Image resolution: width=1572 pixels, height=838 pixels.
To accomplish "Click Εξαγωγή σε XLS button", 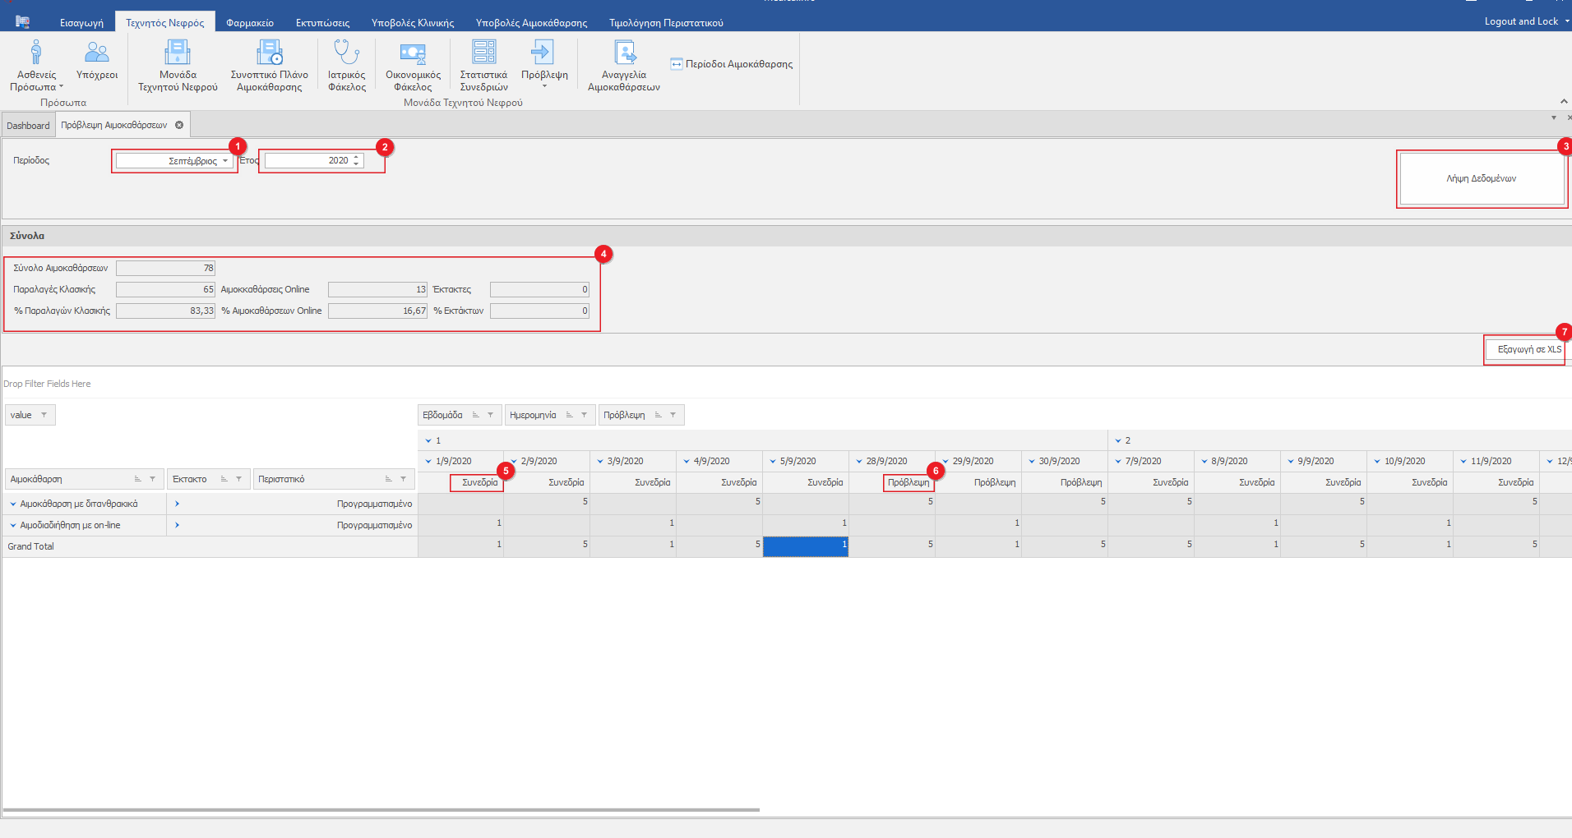I will point(1528,349).
